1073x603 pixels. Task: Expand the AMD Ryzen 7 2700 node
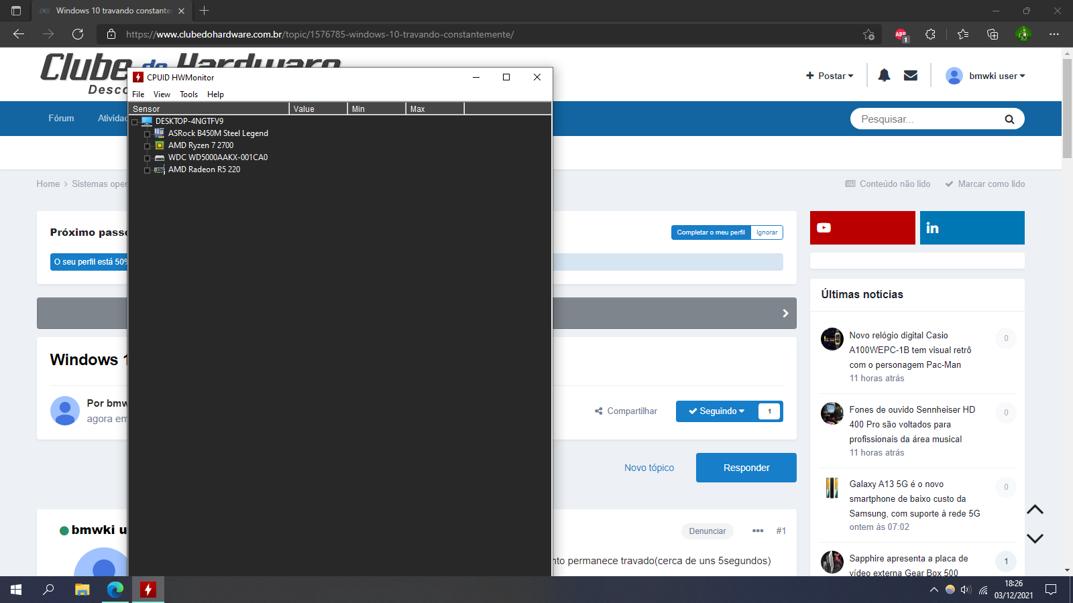[x=148, y=146]
